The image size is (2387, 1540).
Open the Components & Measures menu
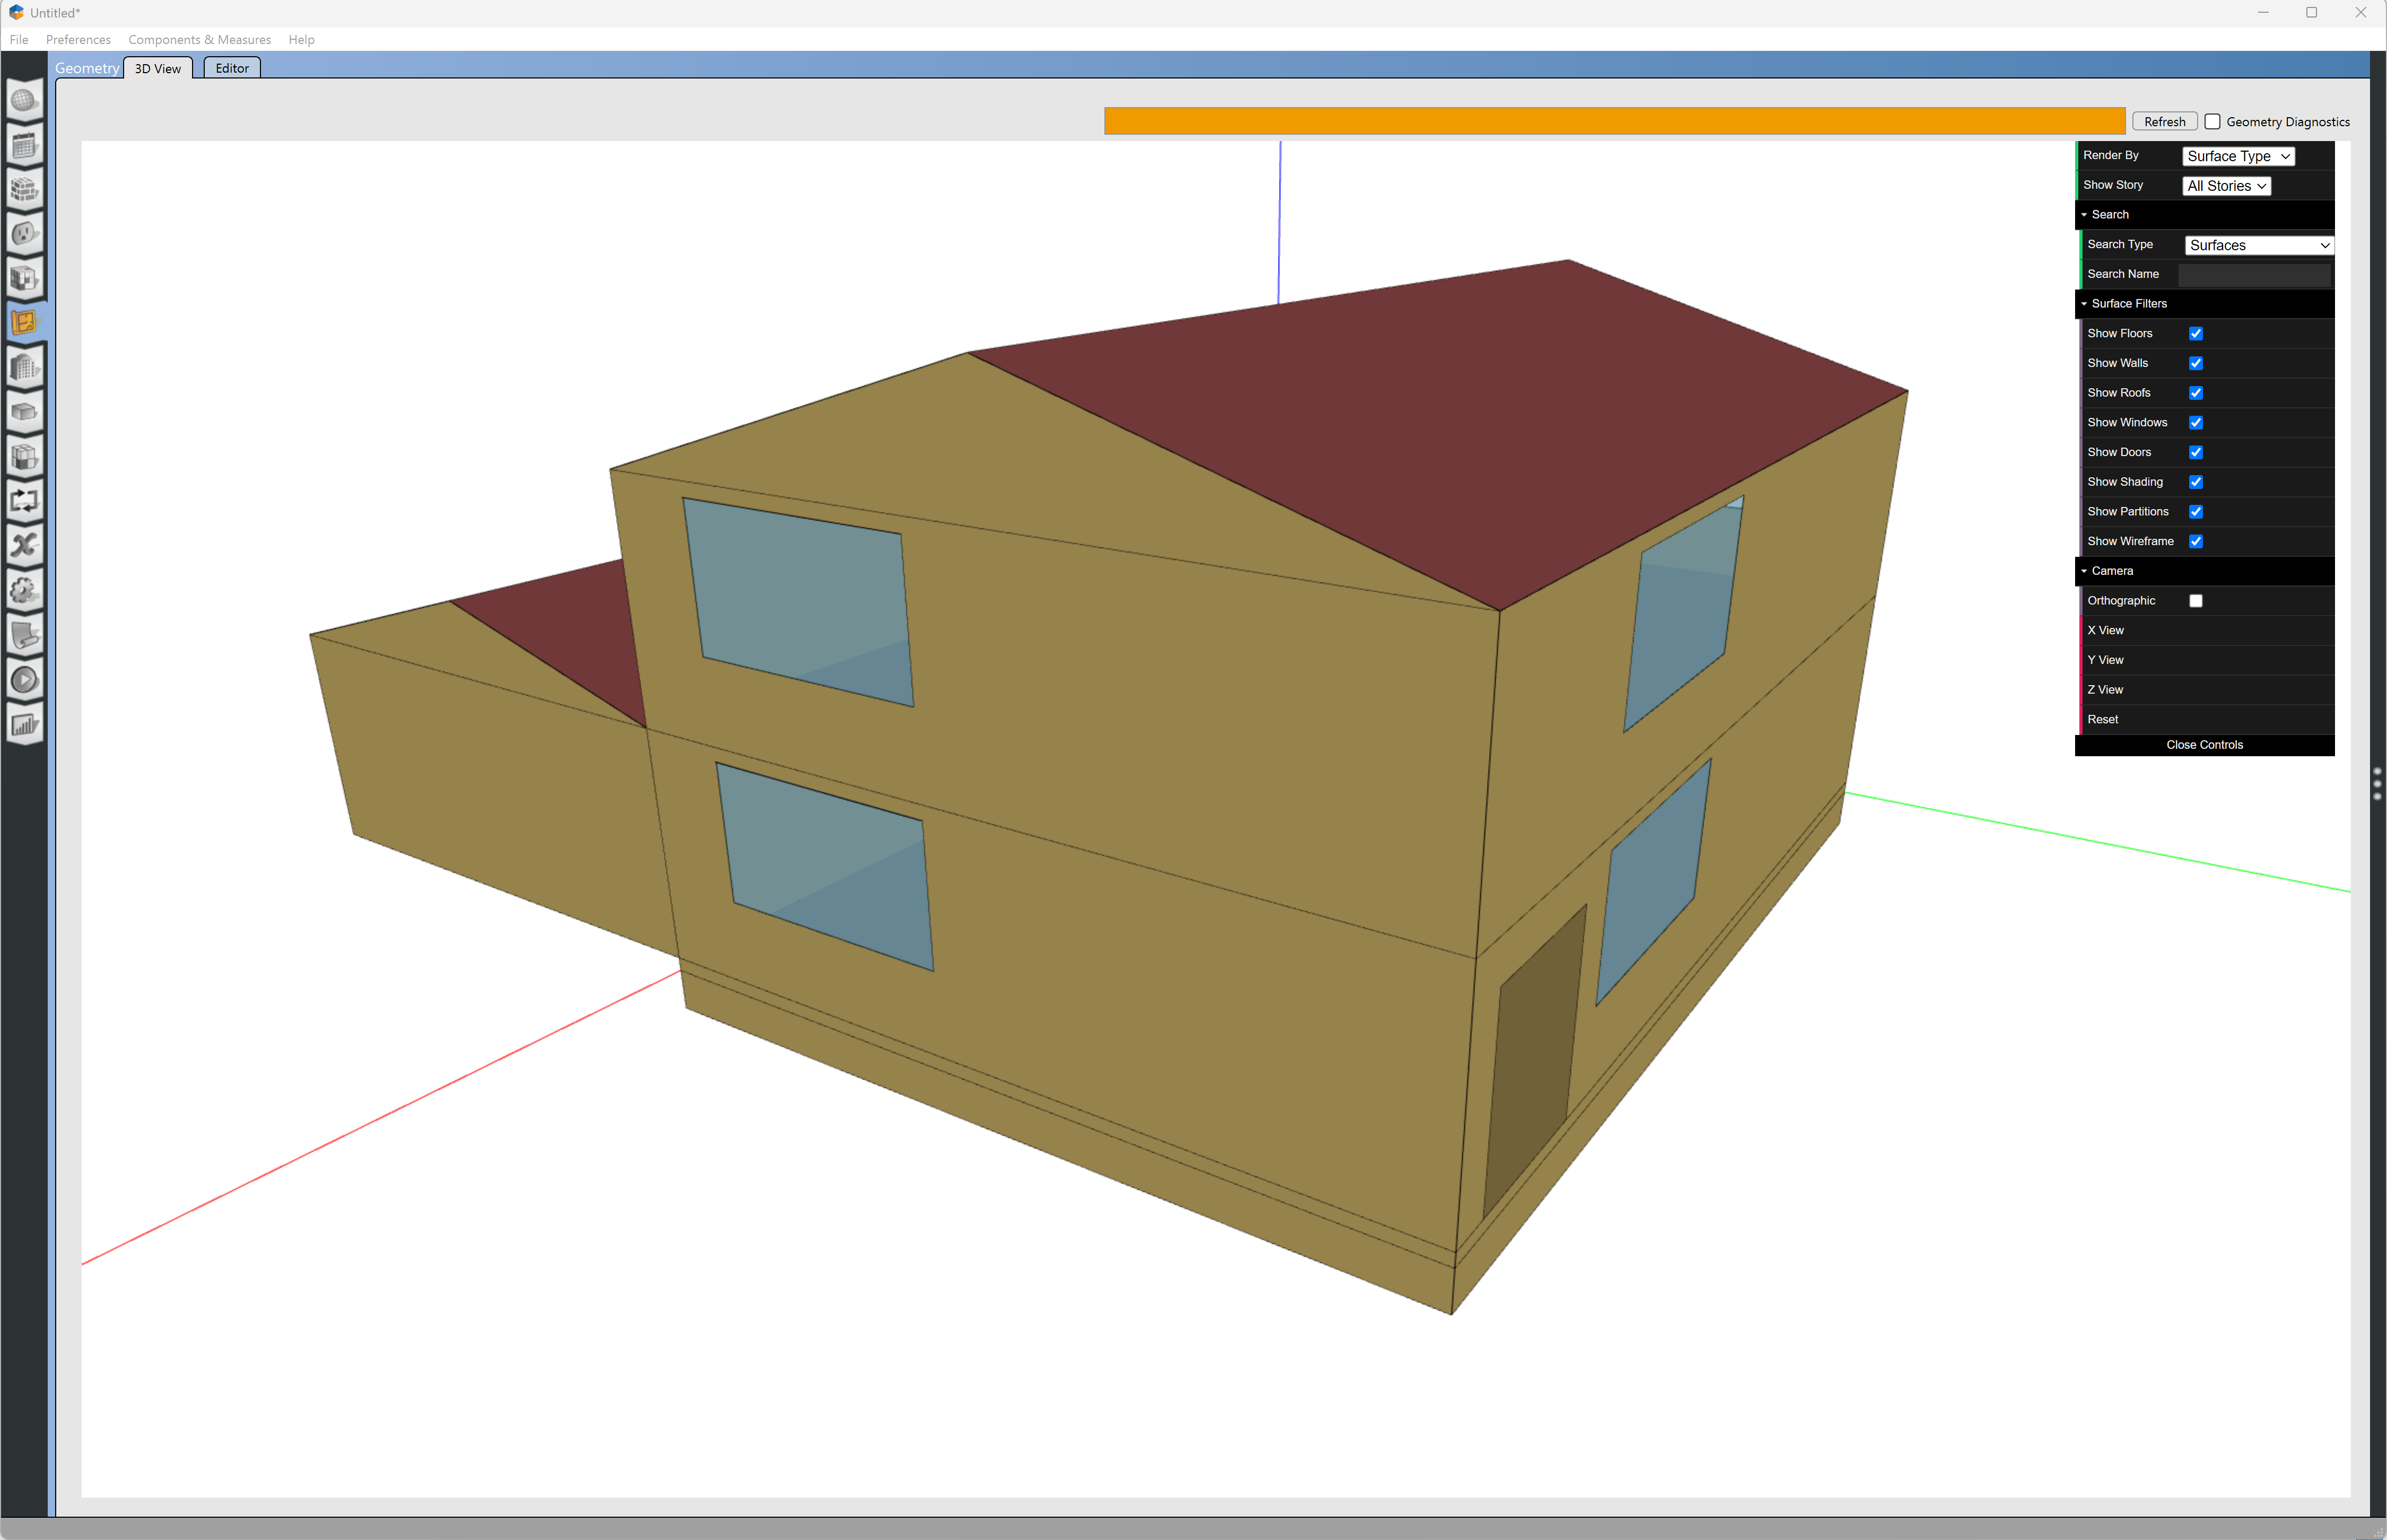point(199,39)
